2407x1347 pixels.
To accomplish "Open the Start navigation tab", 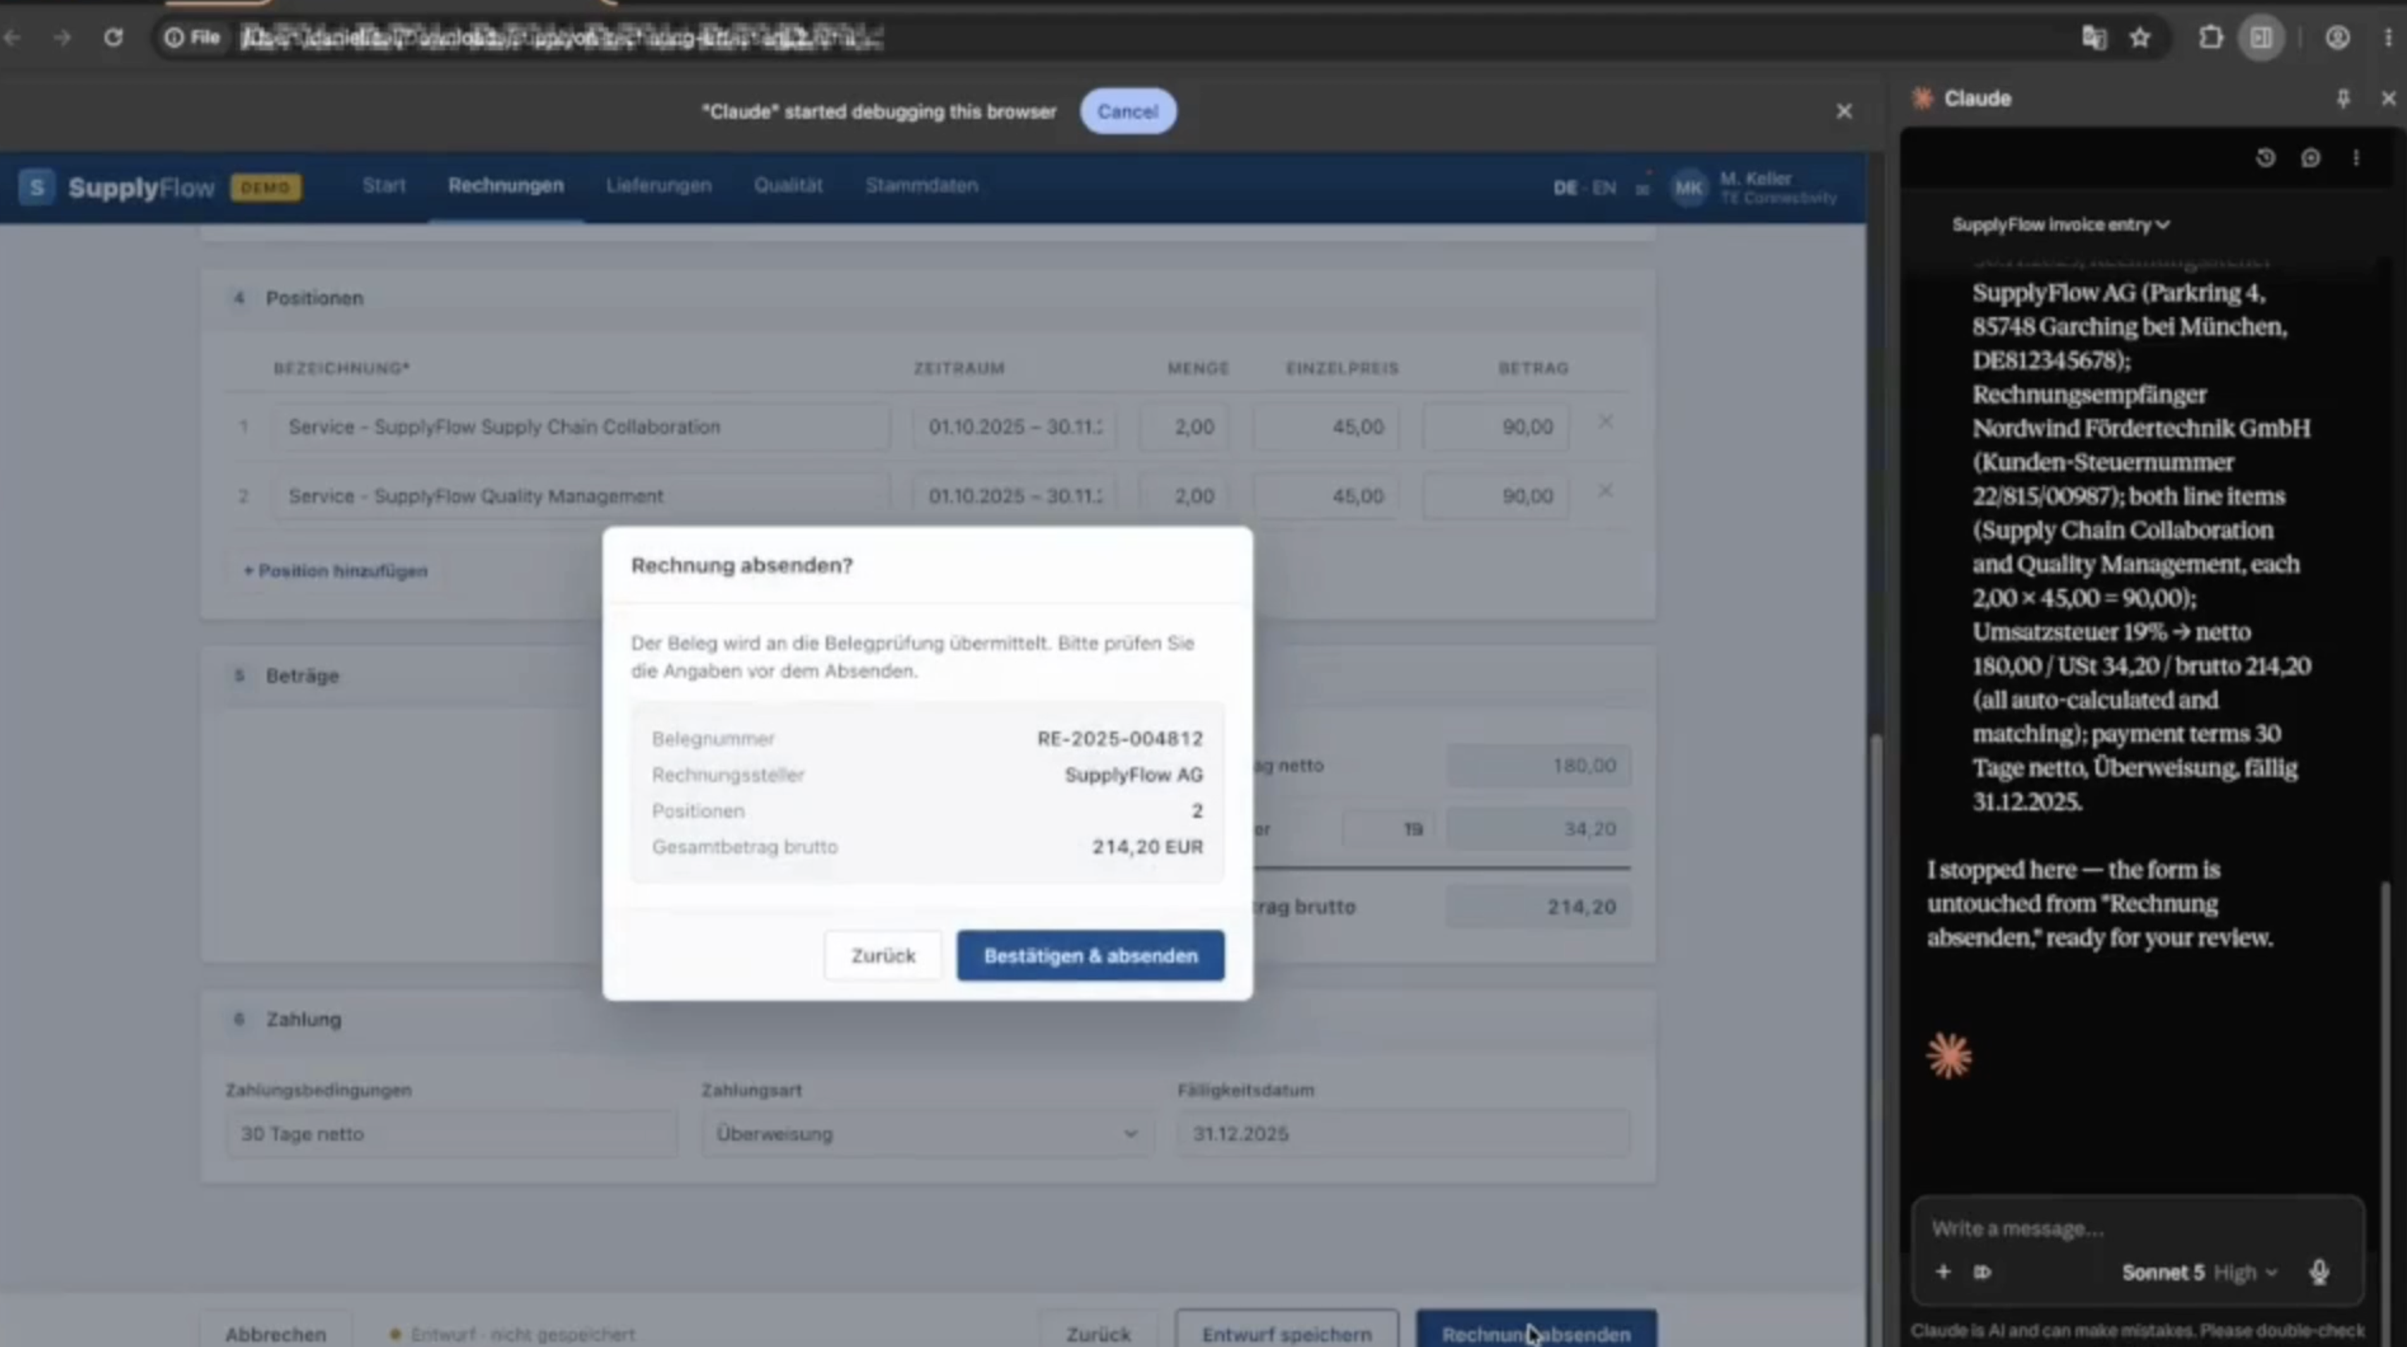I will pyautogui.click(x=384, y=185).
